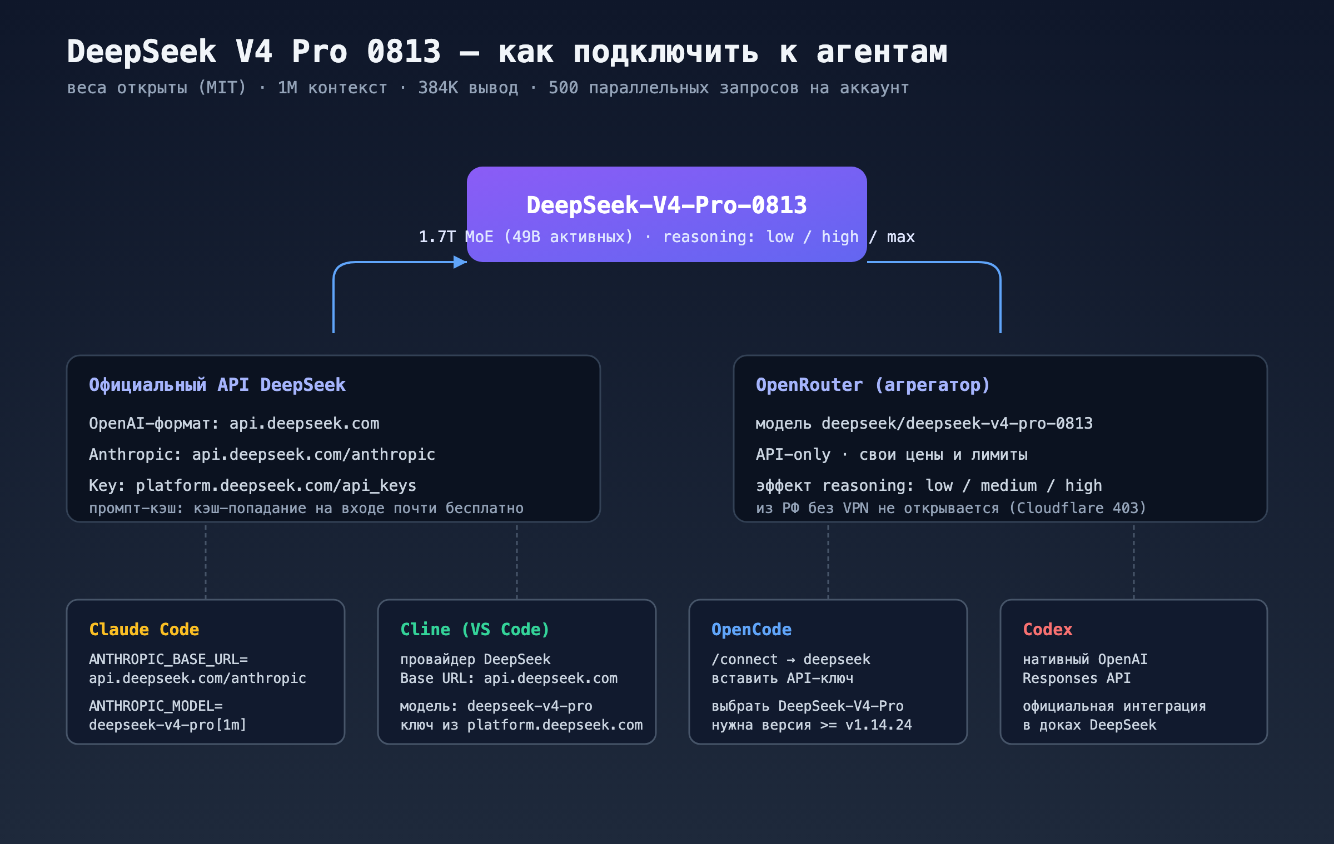Click the red 'Codex' card heading

1047,629
